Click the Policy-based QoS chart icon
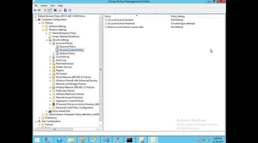 pos(50,111)
